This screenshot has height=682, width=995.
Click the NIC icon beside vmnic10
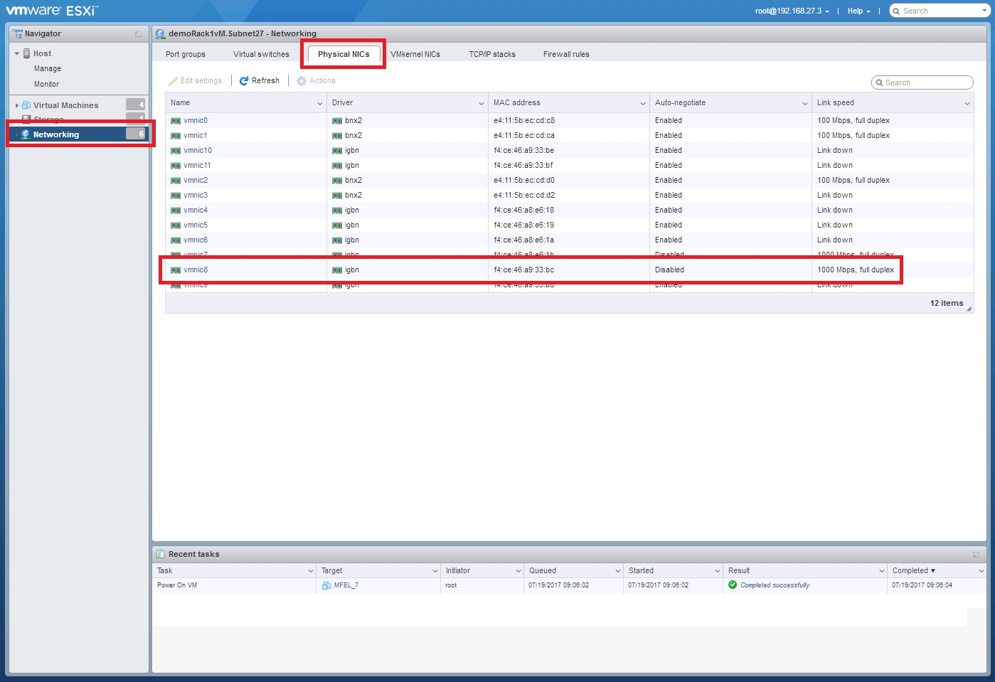(176, 151)
